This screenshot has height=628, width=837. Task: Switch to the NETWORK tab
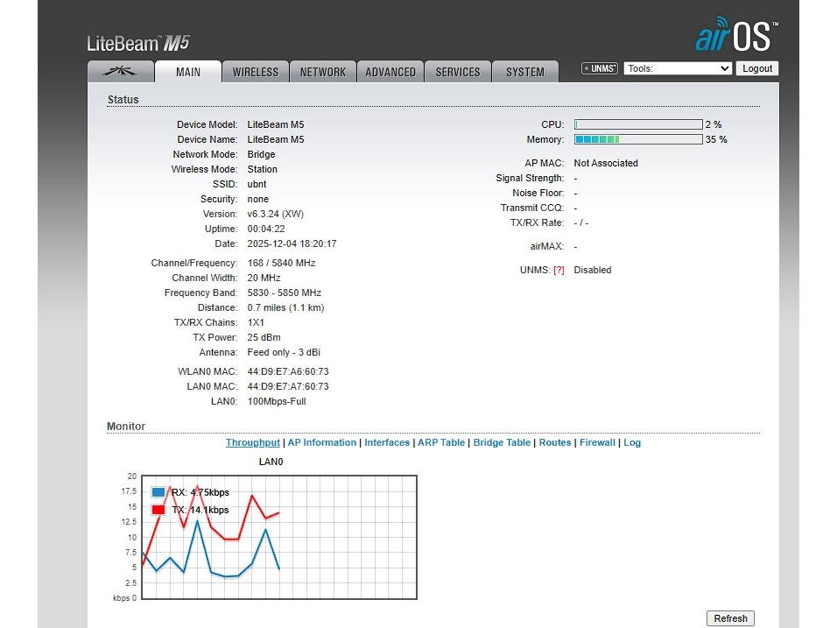click(323, 72)
